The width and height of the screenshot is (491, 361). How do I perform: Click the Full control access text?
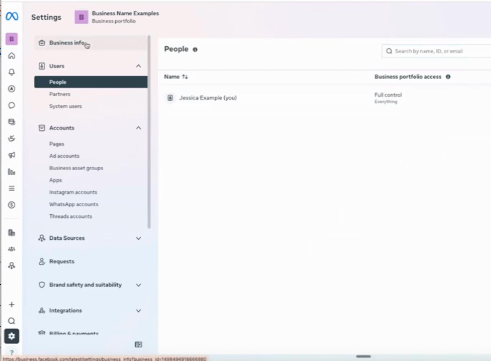click(x=388, y=95)
